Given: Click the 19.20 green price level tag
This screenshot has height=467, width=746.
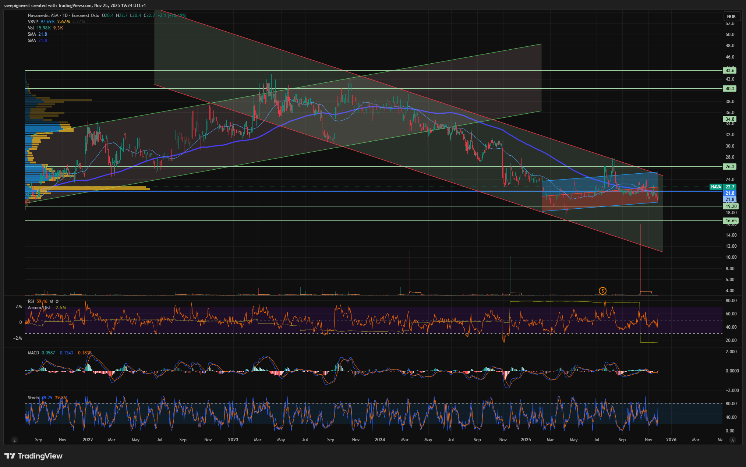Looking at the screenshot, I should [x=730, y=206].
